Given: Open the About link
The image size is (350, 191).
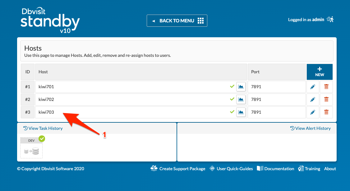Looking at the screenshot, I should 330,169.
